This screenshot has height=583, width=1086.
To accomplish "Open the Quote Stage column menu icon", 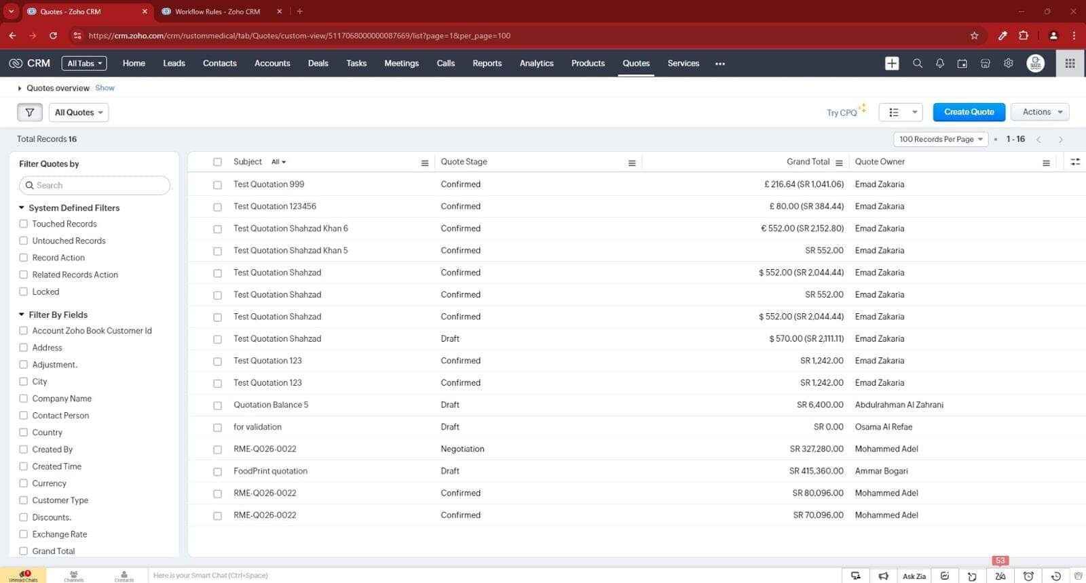I will (x=632, y=163).
